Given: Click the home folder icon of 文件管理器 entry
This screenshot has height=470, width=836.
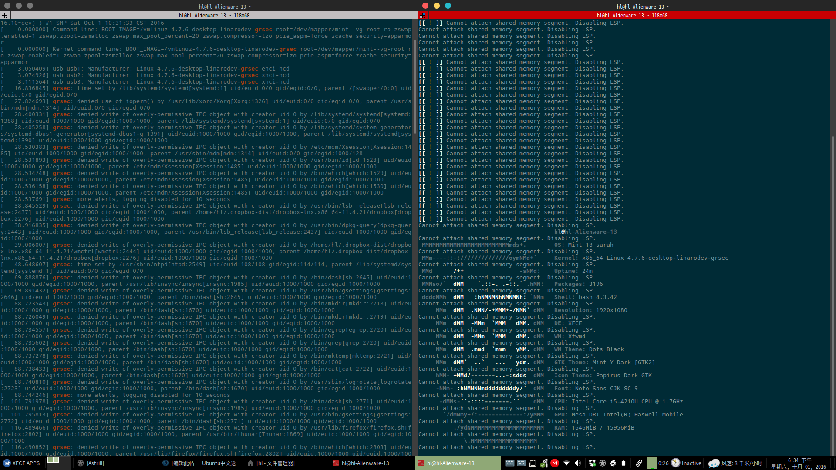Looking at the screenshot, I should point(251,463).
